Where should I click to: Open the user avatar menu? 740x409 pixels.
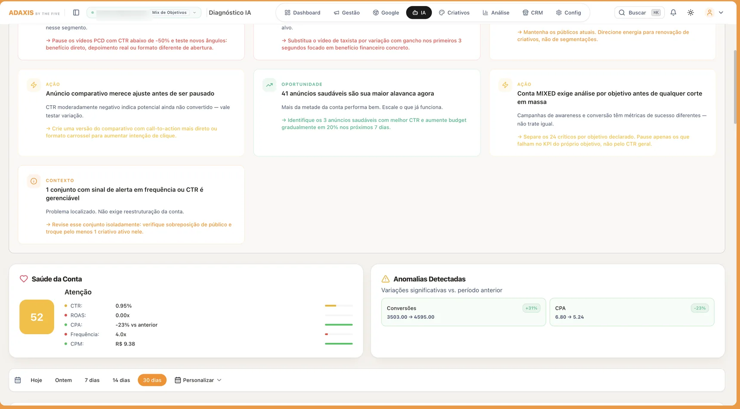709,12
